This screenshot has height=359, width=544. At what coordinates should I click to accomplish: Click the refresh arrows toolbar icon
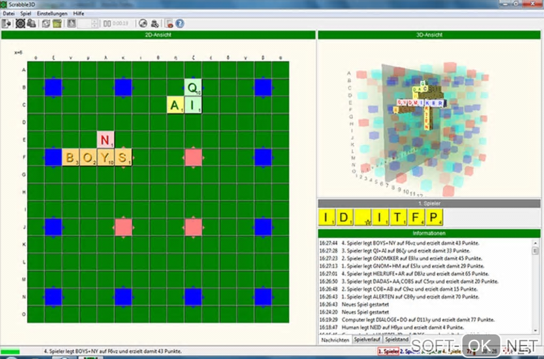(x=46, y=23)
